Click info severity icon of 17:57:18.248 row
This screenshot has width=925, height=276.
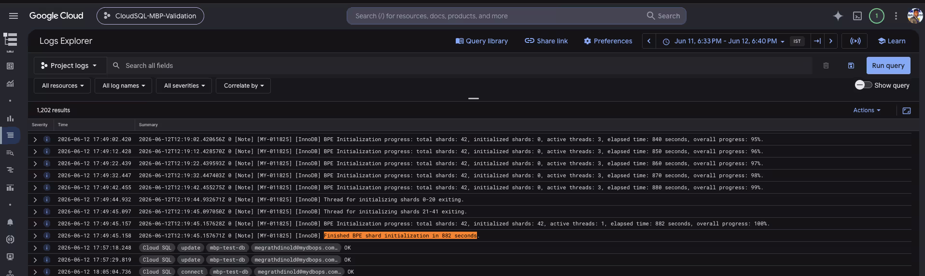[x=47, y=248]
